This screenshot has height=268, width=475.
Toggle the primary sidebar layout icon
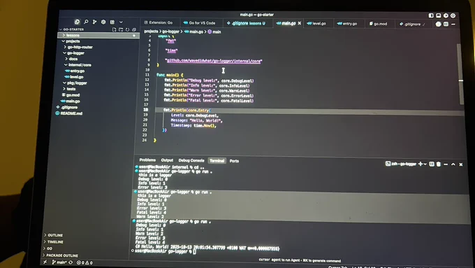point(431,15)
